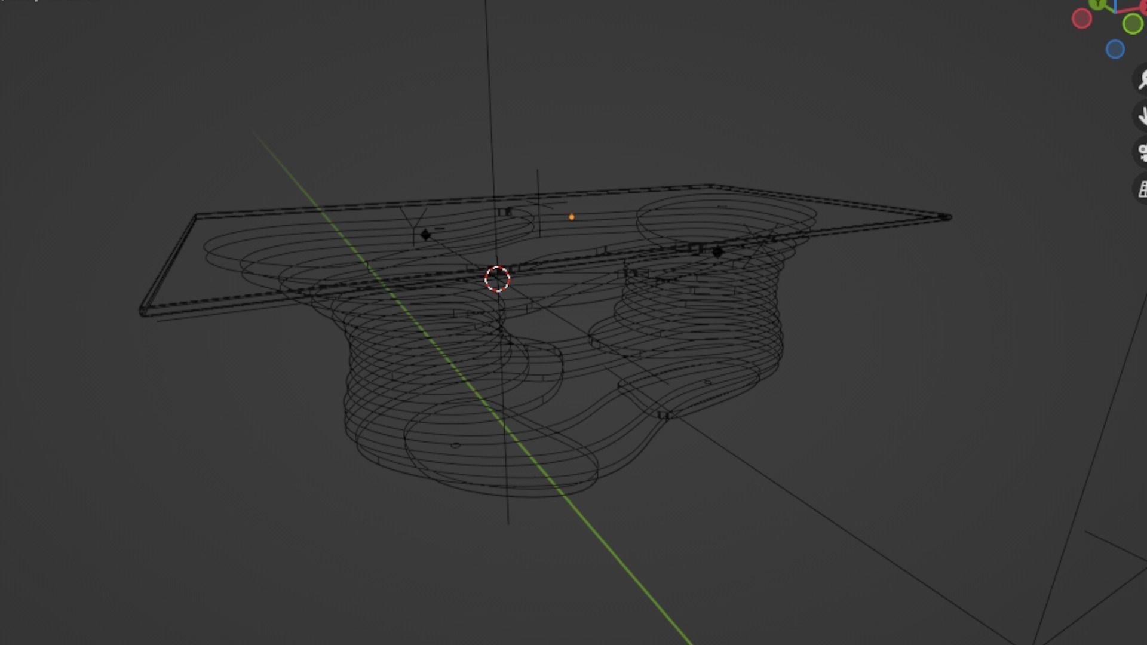1147x645 pixels.
Task: Click the negative X axis gizmo circle
Action: [x=1081, y=19]
